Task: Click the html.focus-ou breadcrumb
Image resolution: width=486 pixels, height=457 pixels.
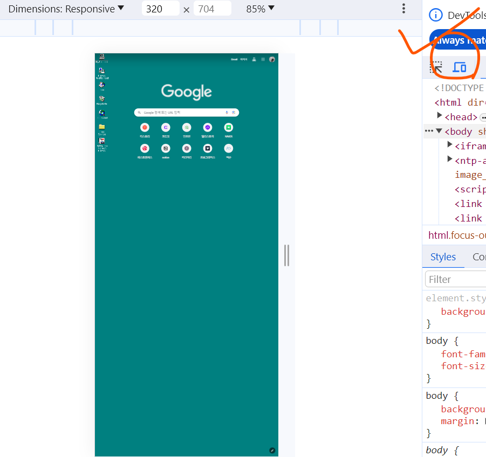Action: 457,236
